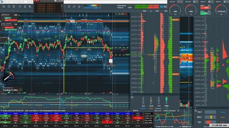Mute the second gauge widget speaker icon
The image size is (229, 128).
point(194,1)
